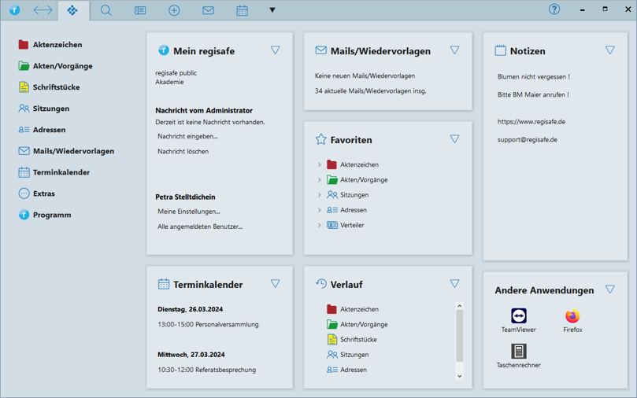
Task: Select Terminkalender in the left sidebar
Action: click(61, 172)
